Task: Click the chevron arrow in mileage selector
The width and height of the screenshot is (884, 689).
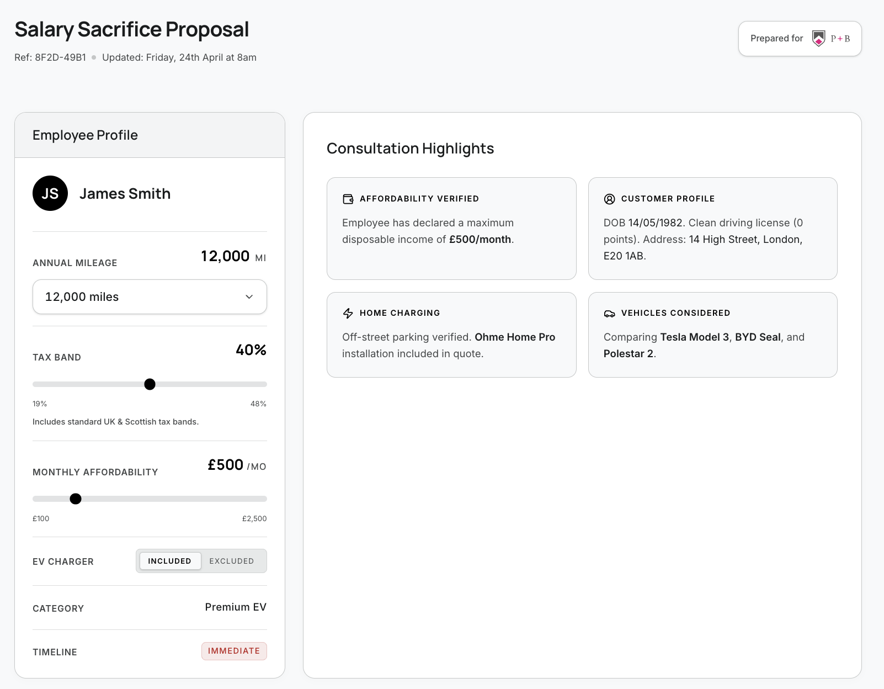Action: click(249, 297)
